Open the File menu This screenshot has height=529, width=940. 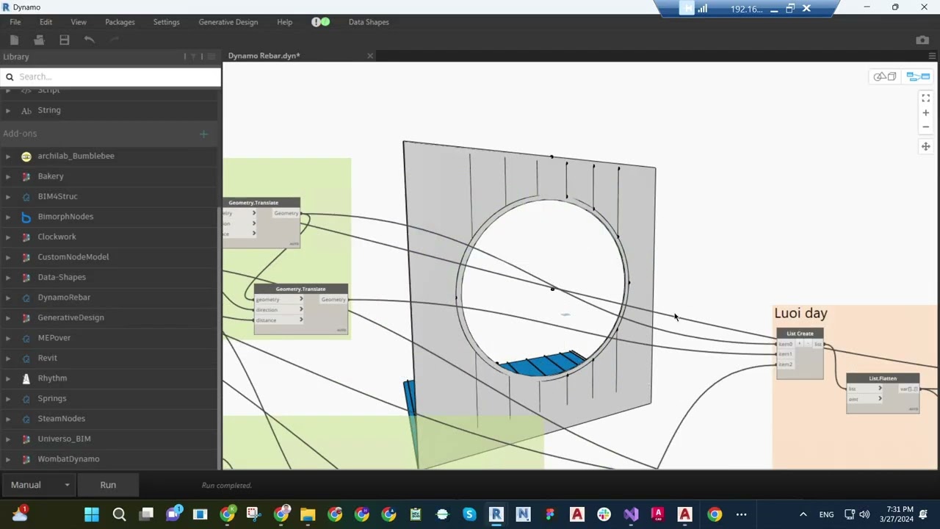pos(15,22)
